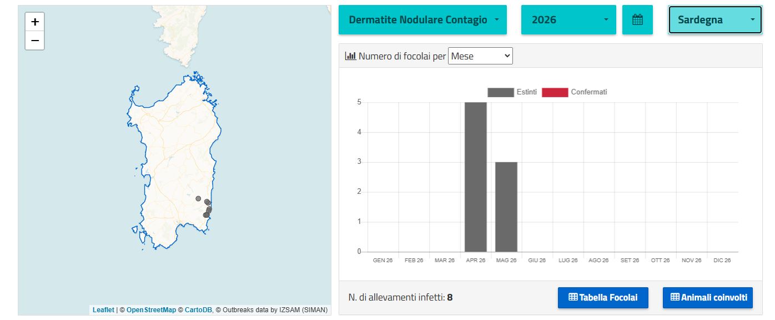Click the bar chart icon beside Numero di focolai

[x=350, y=56]
